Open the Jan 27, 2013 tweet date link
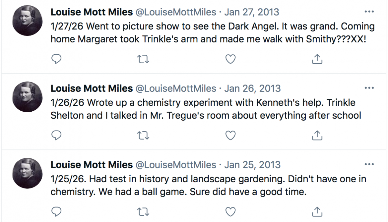 click(x=252, y=12)
